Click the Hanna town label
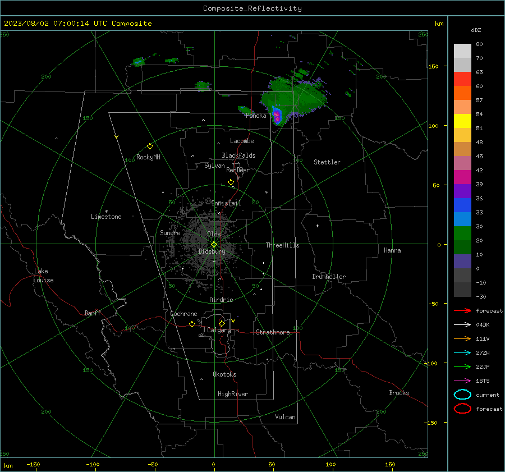Image resolution: width=505 pixels, height=472 pixels. [x=392, y=250]
